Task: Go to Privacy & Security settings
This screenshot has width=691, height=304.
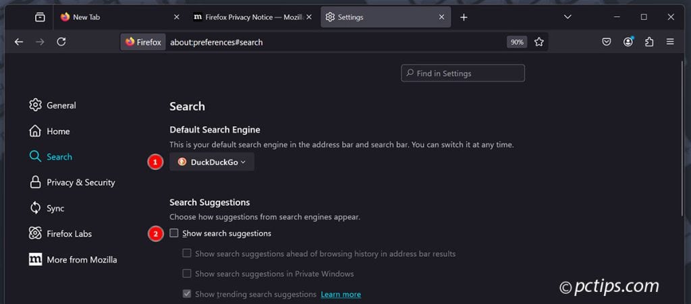Action: tap(80, 183)
